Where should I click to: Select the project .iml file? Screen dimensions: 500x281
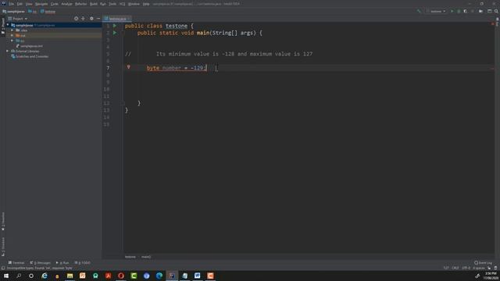coord(29,46)
